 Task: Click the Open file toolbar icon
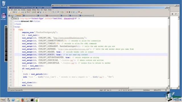[12, 12]
